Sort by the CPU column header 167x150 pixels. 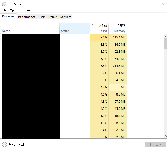(x=99, y=28)
